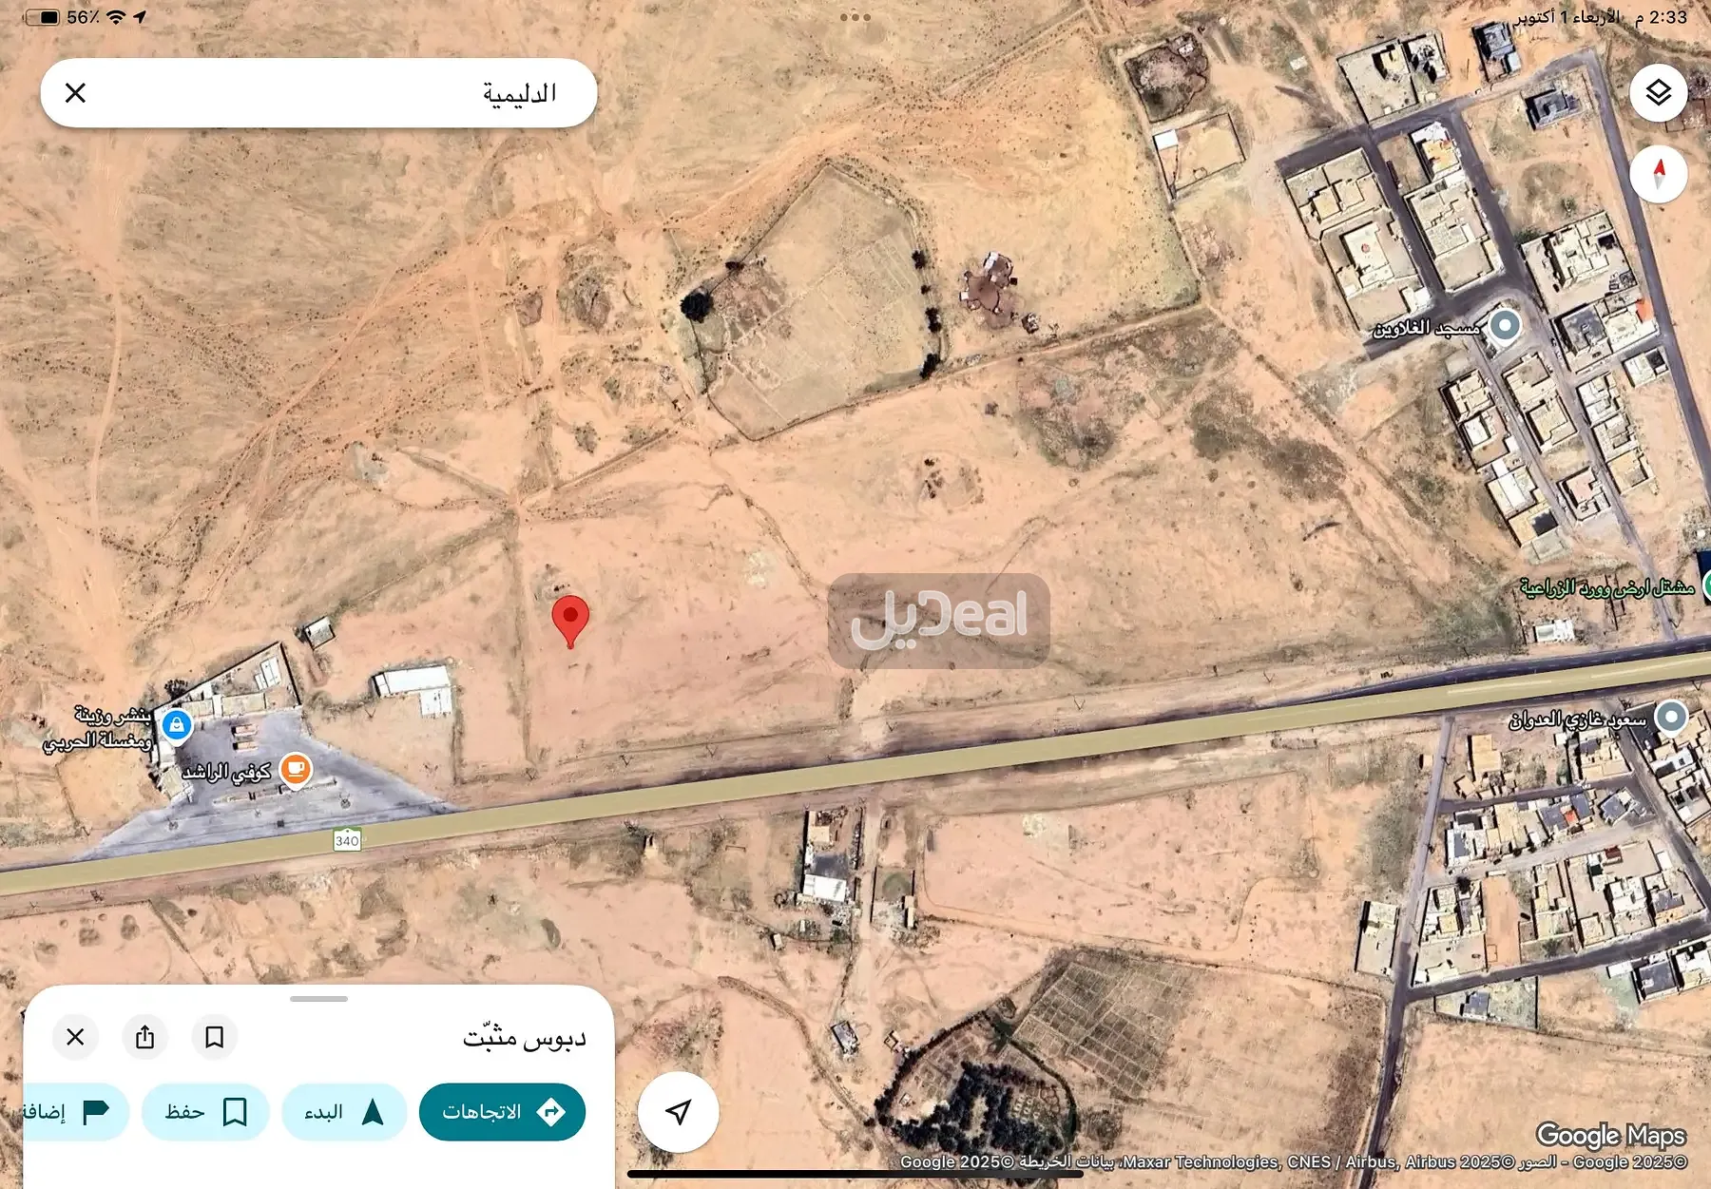Save the pin with حفظ button
The width and height of the screenshot is (1711, 1189).
click(x=205, y=1112)
